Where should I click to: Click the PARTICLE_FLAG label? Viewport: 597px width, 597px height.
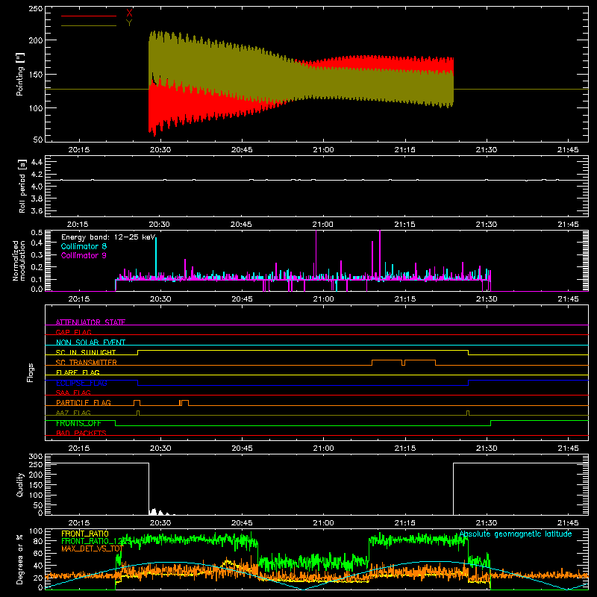click(x=84, y=402)
